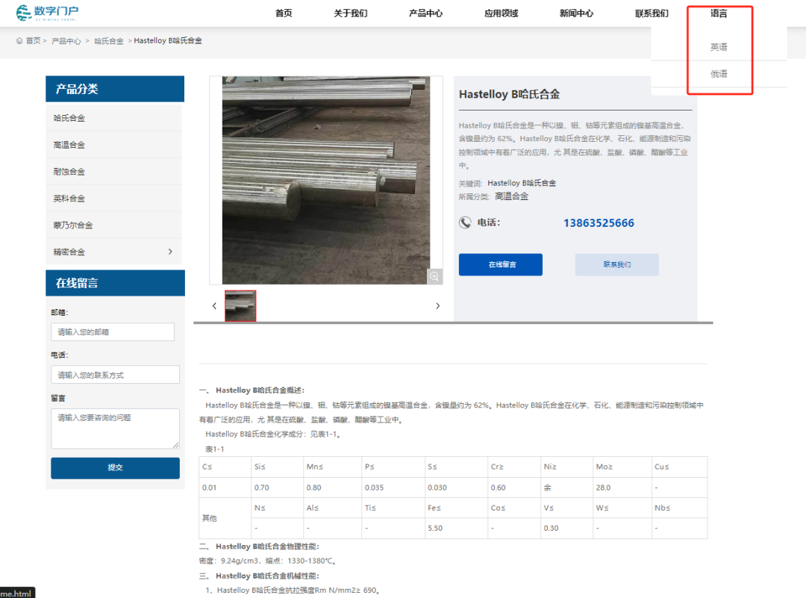Click the phone icon beside 电话

pyautogui.click(x=465, y=222)
